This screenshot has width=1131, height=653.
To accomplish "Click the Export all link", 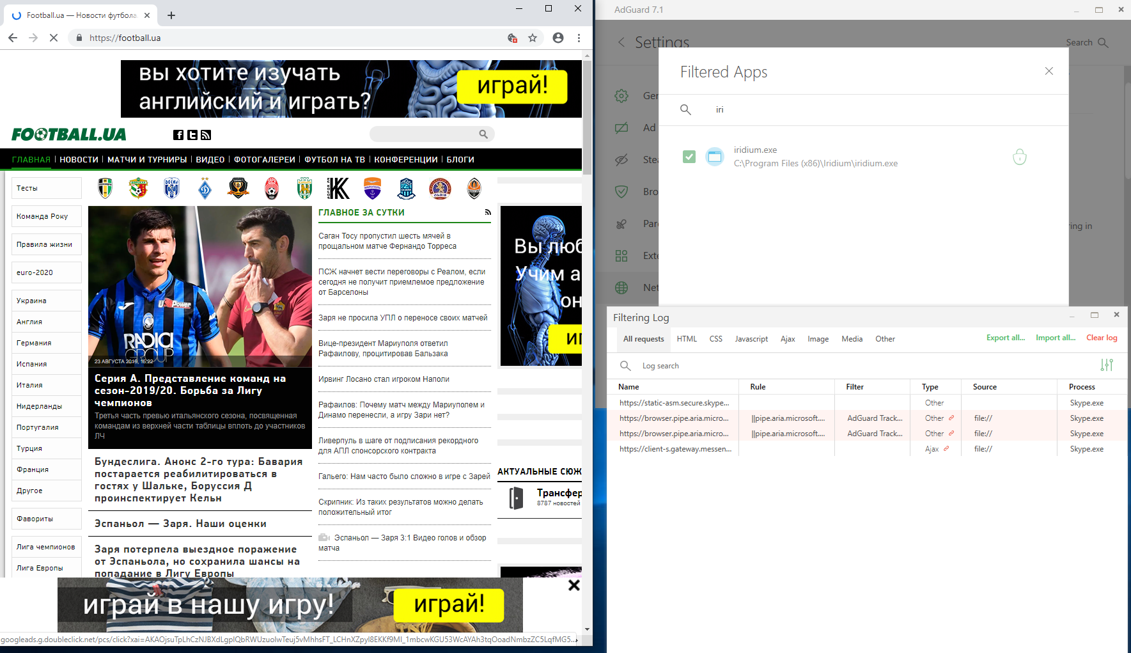I will (1006, 338).
